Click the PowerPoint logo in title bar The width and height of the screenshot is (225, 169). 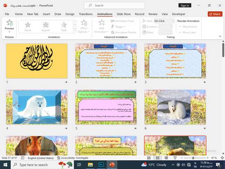coord(5,5)
